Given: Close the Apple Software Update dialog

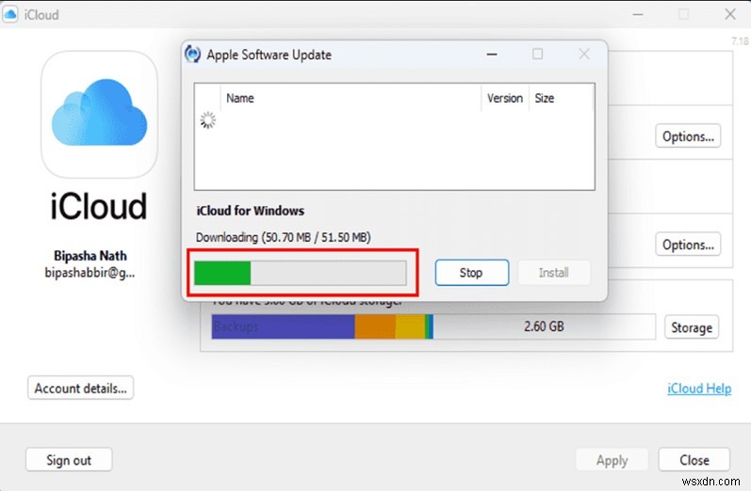Looking at the screenshot, I should pyautogui.click(x=584, y=54).
